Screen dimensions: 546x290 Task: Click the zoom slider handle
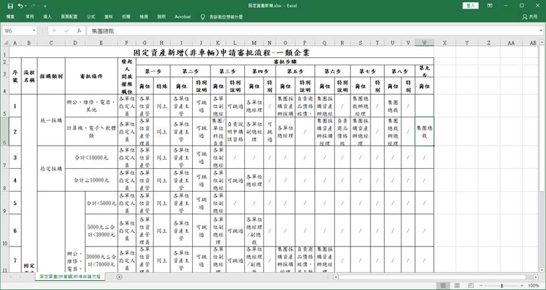[502, 285]
